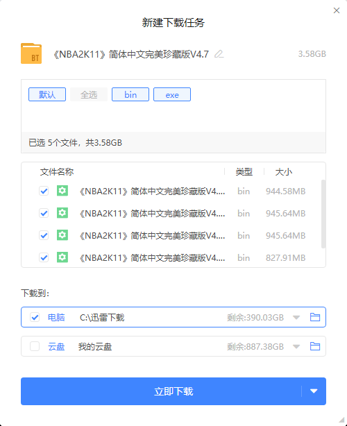This screenshot has width=347, height=426.
Task: Click the 电脑 label
Action: (56, 317)
